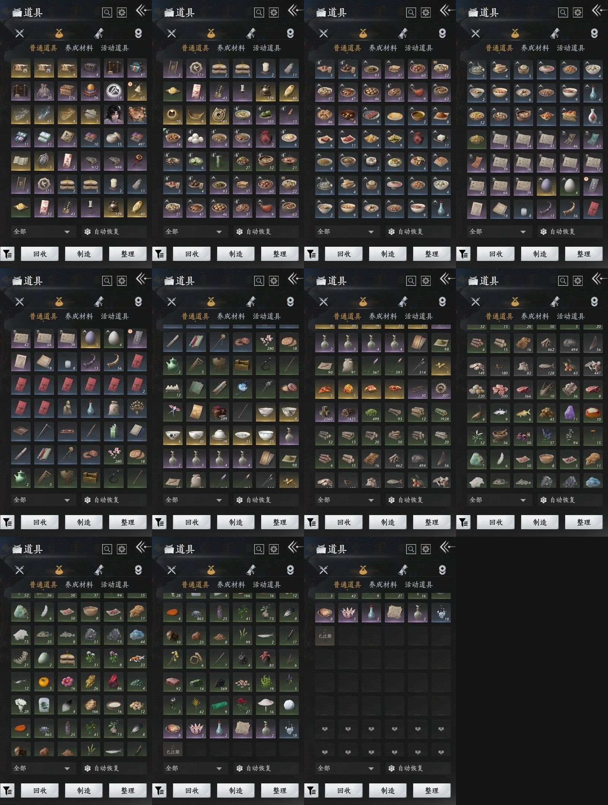Open 活动道具 tab in the panel with locked slots
This screenshot has width=608, height=805.
(x=419, y=585)
